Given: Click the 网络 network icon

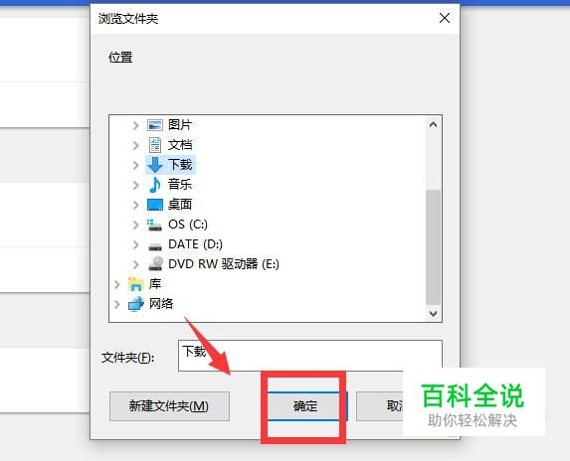Looking at the screenshot, I should click(136, 303).
